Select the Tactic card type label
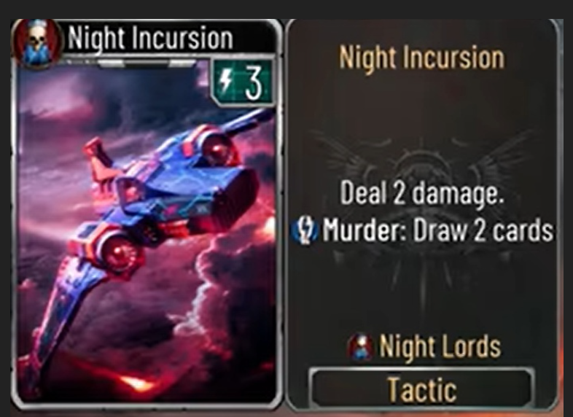573x417 pixels. coord(421,389)
